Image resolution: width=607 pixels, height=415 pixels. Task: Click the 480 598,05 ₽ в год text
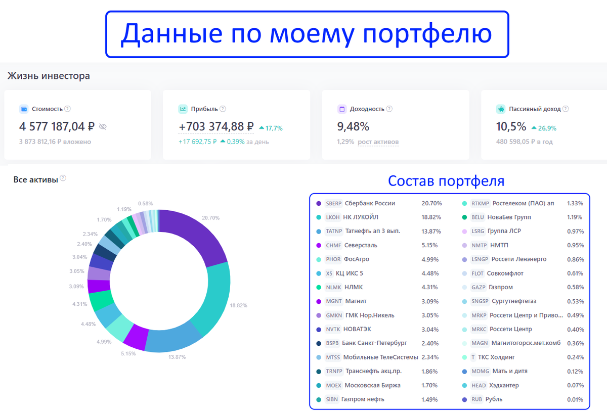(x=525, y=142)
